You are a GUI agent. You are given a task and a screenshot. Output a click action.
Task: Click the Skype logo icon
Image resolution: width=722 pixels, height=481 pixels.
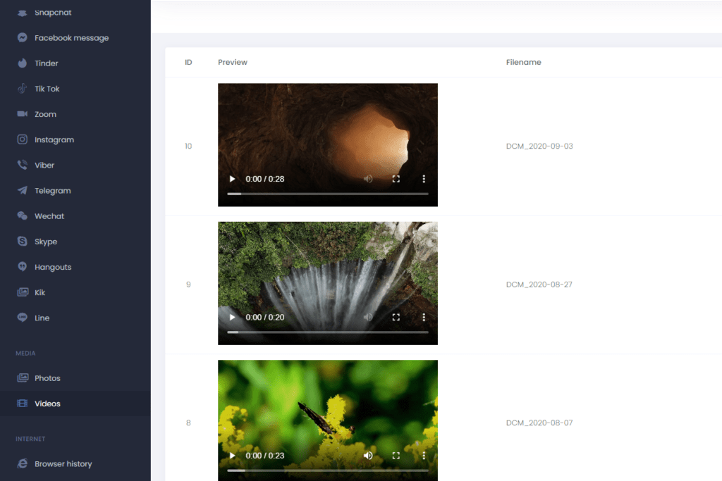coord(22,241)
